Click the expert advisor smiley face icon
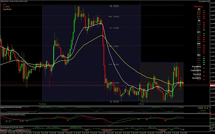 tap(209, 1)
